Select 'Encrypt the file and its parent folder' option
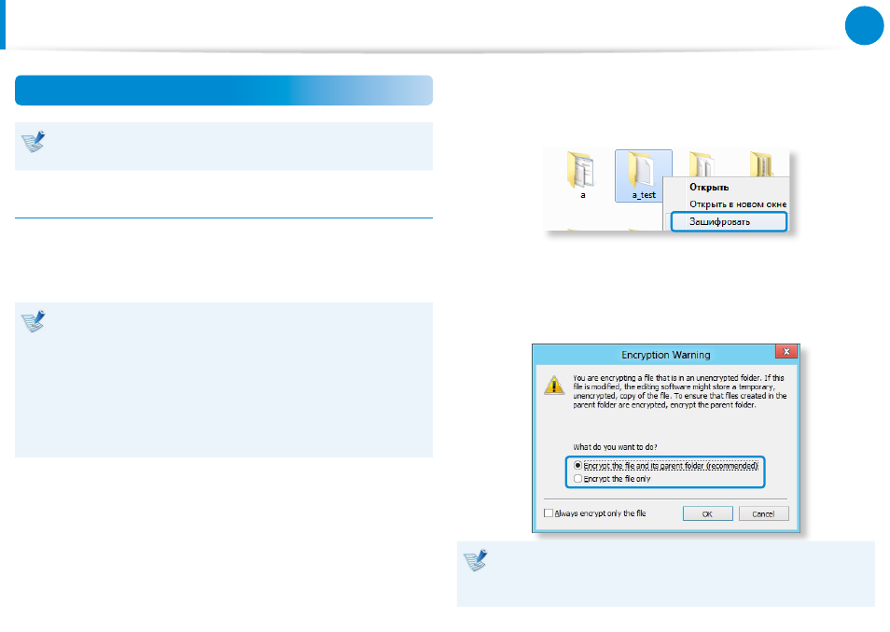 577,466
